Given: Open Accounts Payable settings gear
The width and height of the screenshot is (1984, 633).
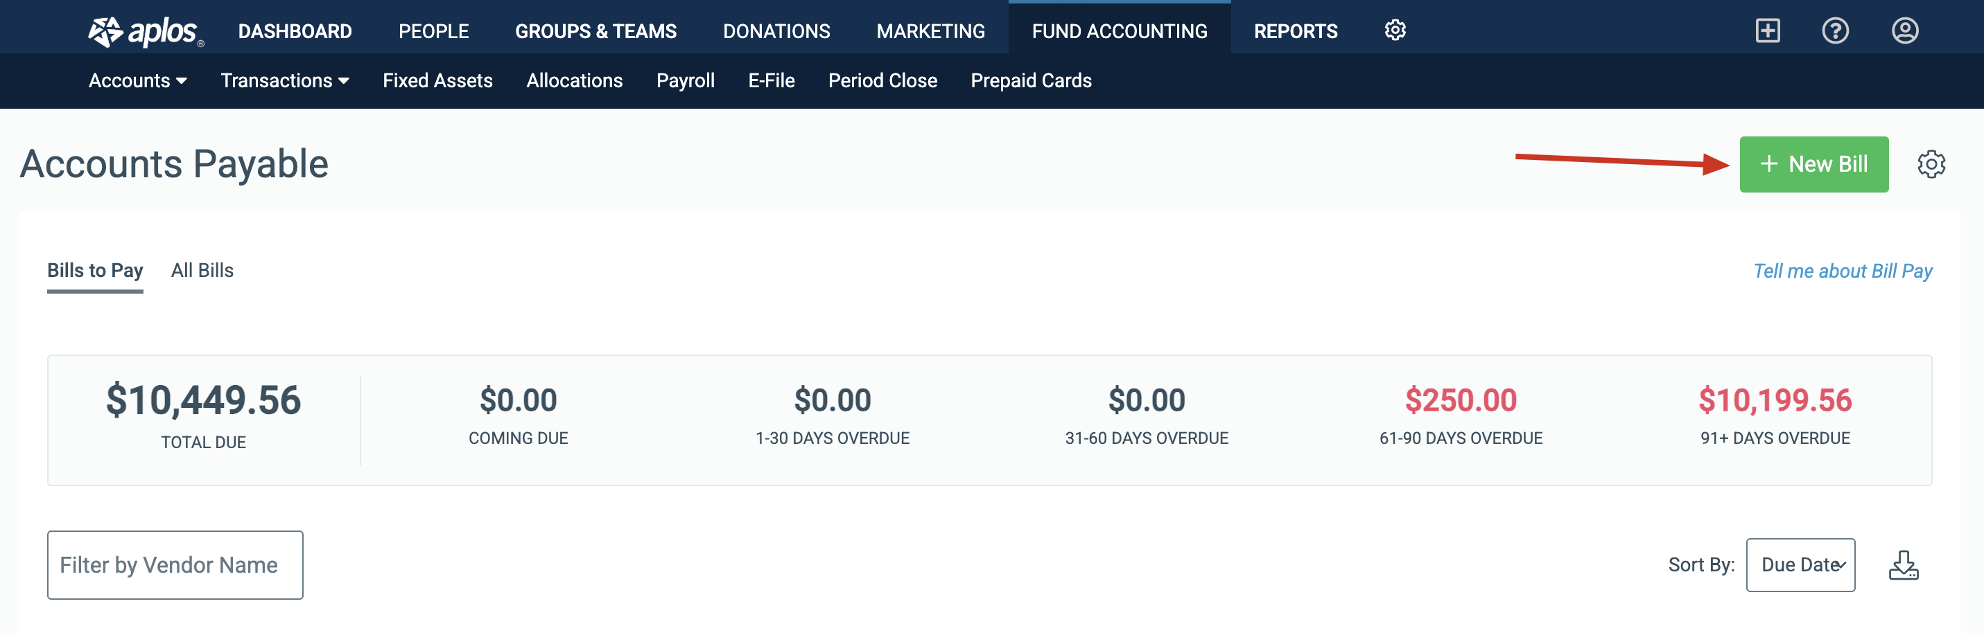Looking at the screenshot, I should pyautogui.click(x=1930, y=164).
